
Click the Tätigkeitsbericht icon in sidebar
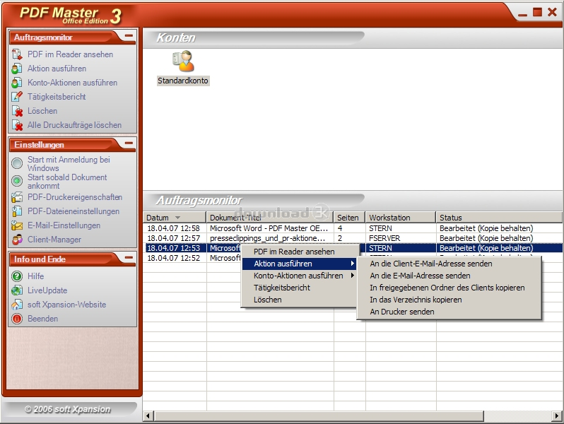click(x=17, y=97)
